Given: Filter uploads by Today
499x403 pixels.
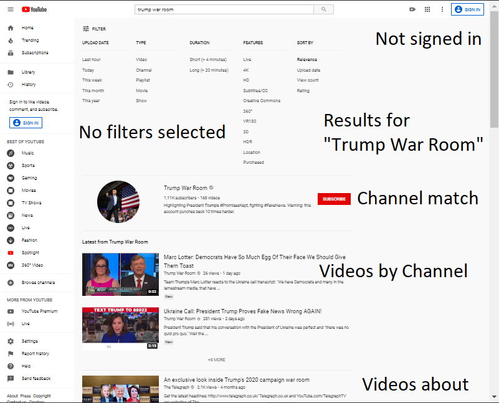Looking at the screenshot, I should (x=88, y=70).
